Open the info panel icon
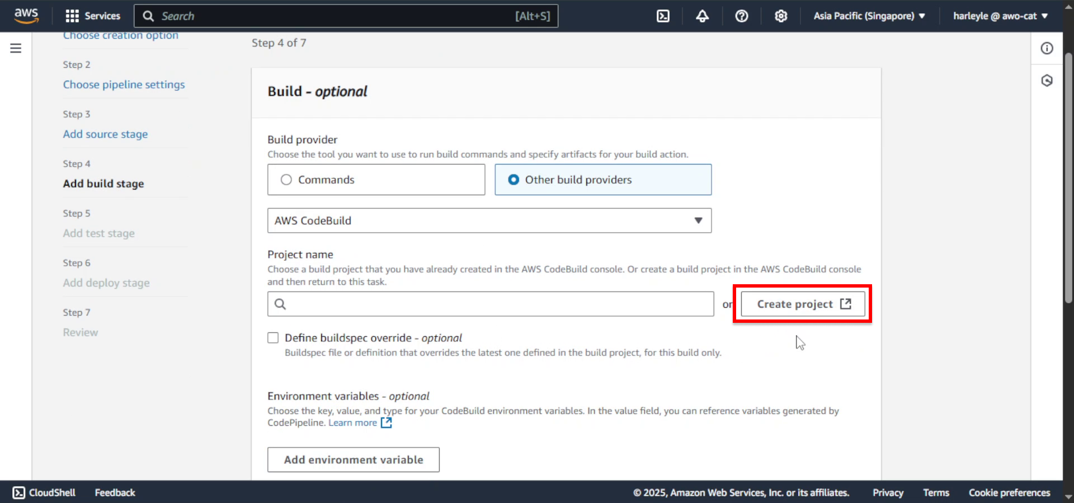 point(1047,48)
